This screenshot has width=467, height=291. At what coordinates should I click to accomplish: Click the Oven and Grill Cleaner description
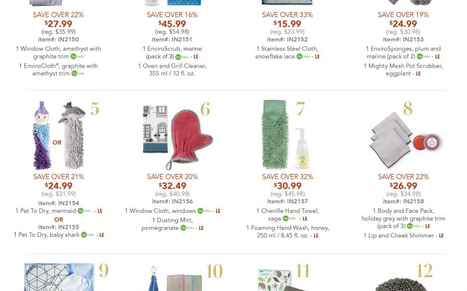[175, 70]
